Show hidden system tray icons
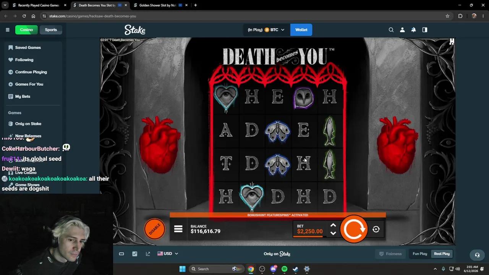The height and width of the screenshot is (275, 489). pyautogui.click(x=435, y=269)
